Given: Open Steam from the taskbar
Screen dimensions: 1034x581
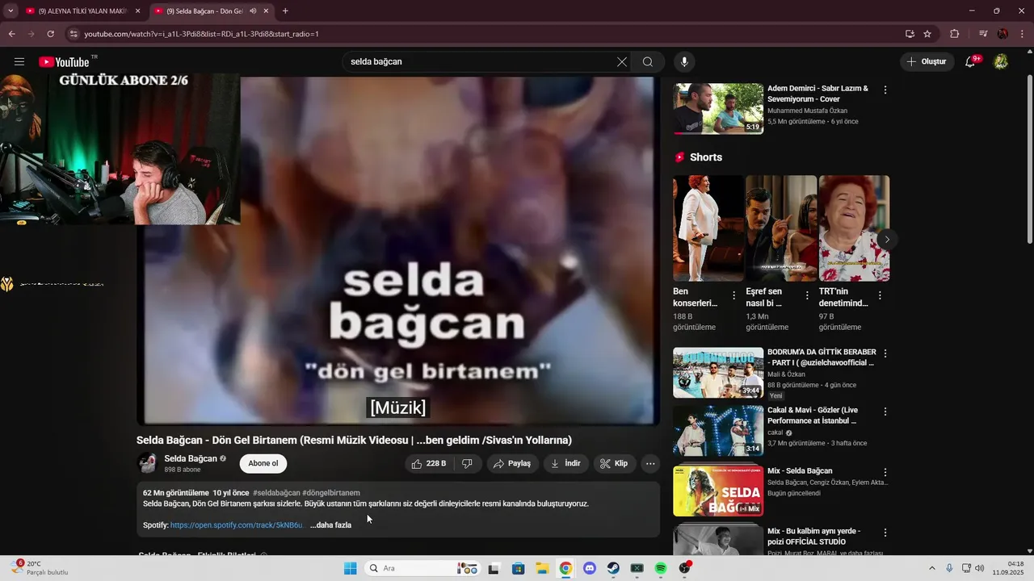Looking at the screenshot, I should click(x=613, y=568).
